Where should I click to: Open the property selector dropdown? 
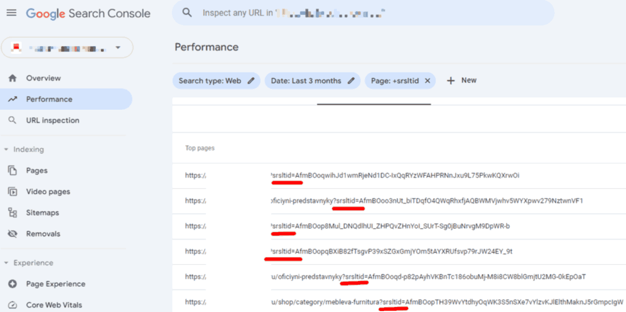tap(67, 48)
